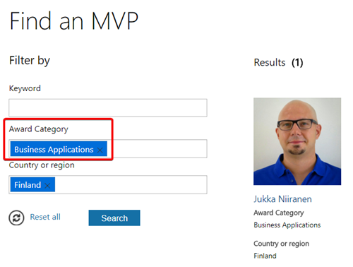The width and height of the screenshot is (353, 267).
Task: Open the Country or region selection box
Action: click(x=131, y=184)
